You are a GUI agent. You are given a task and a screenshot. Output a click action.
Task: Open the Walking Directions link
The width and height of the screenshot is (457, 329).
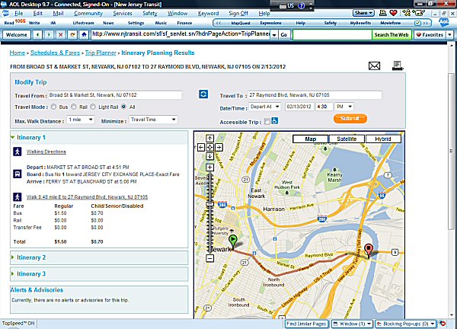46,152
